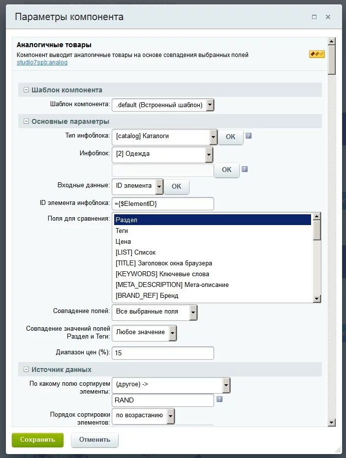Click help icon next to RAND field

[x=220, y=399]
